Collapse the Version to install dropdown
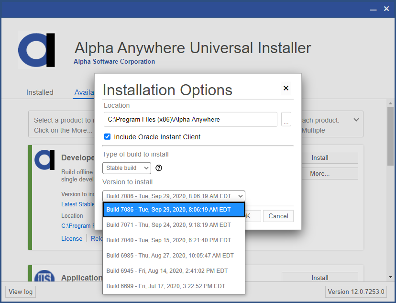This screenshot has width=396, height=303. pyautogui.click(x=174, y=196)
